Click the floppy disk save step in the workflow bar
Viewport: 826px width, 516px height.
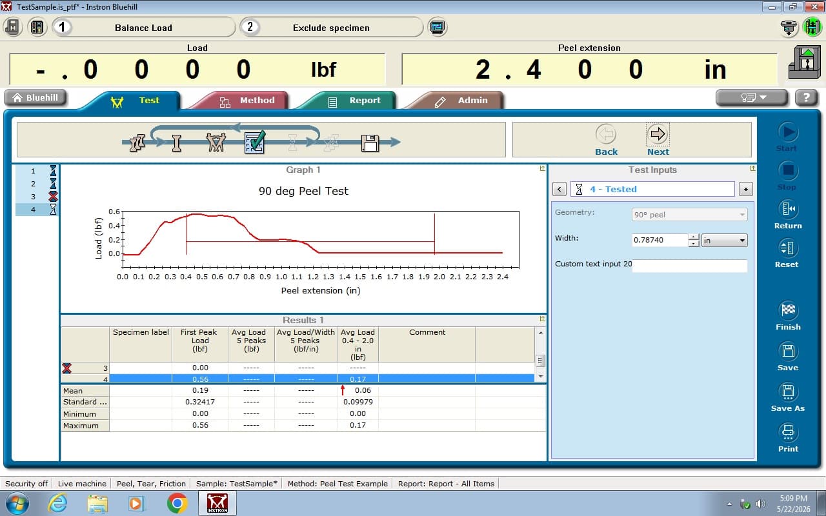(370, 143)
